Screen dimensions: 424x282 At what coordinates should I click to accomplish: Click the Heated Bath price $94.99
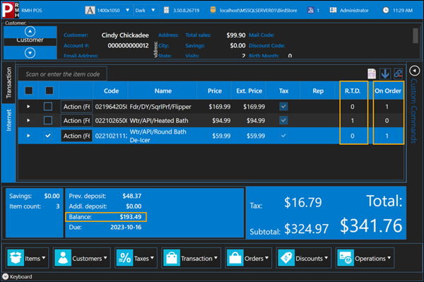[x=221, y=120]
